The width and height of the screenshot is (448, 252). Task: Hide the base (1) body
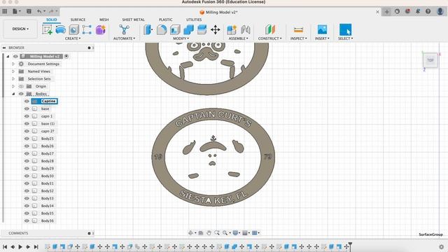(27, 124)
